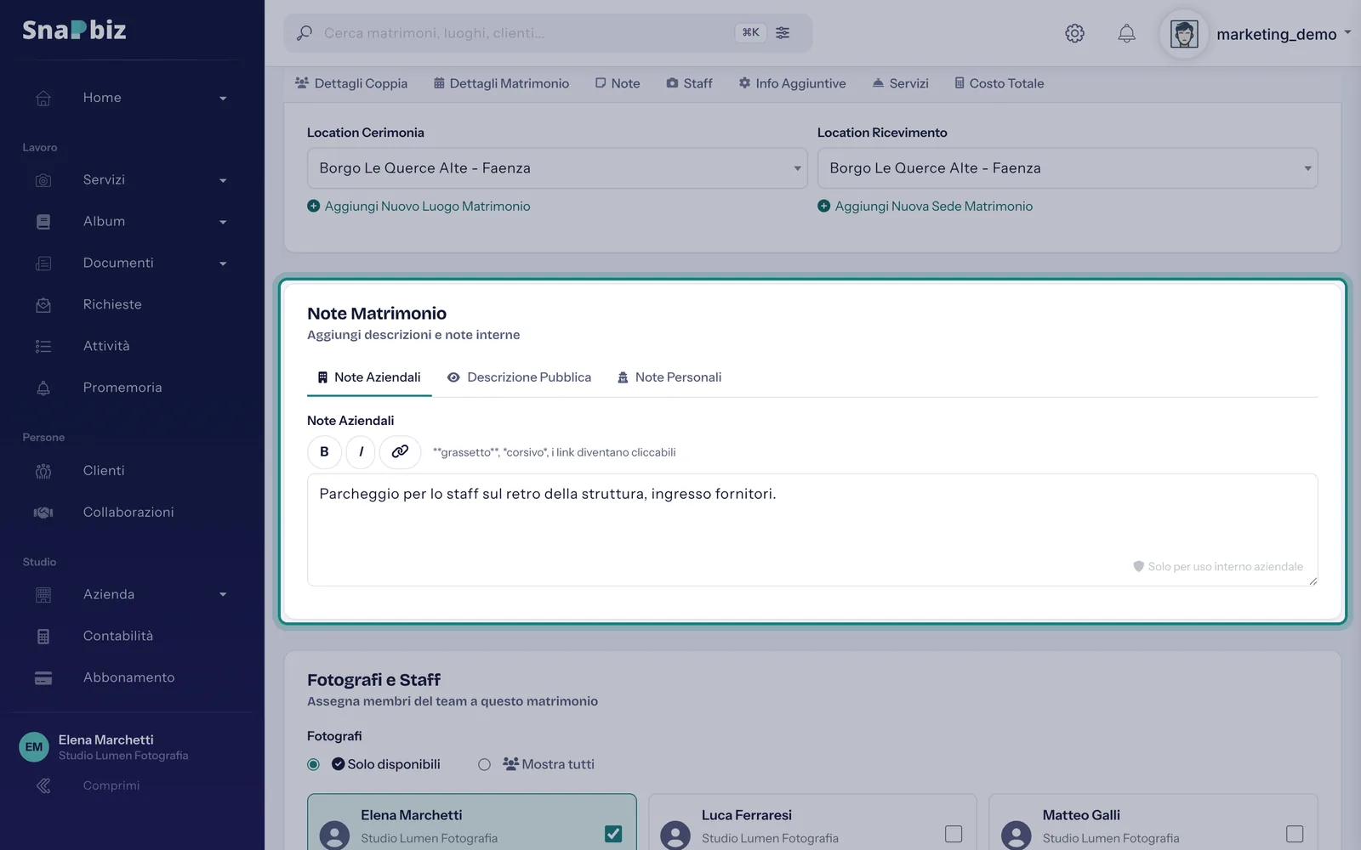Click the Promemoria bell icon in sidebar

point(43,388)
